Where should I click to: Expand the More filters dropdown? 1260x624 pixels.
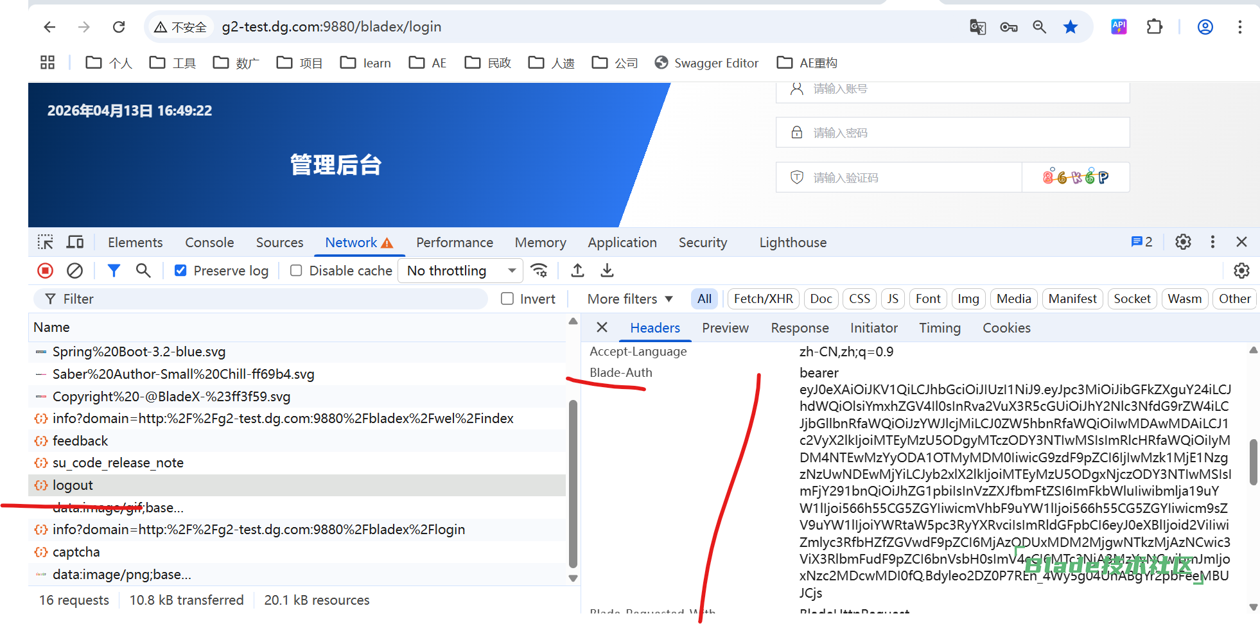(629, 299)
